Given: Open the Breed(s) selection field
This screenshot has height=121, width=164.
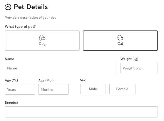Looking at the screenshot, I should 81,112.
